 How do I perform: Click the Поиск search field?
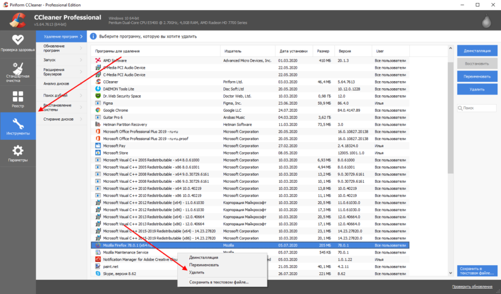point(475,108)
